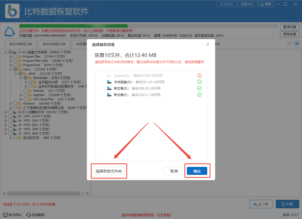Screen dimensions: 302x219
Task: Check the 02 (C:) 已删除文件 checkbox
Action: point(10,112)
